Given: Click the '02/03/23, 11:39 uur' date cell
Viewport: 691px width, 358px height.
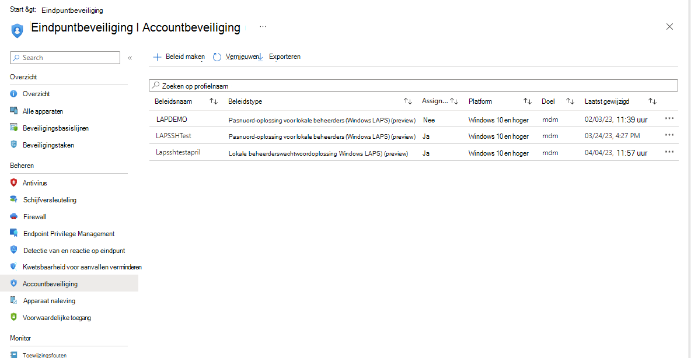Looking at the screenshot, I should [616, 120].
